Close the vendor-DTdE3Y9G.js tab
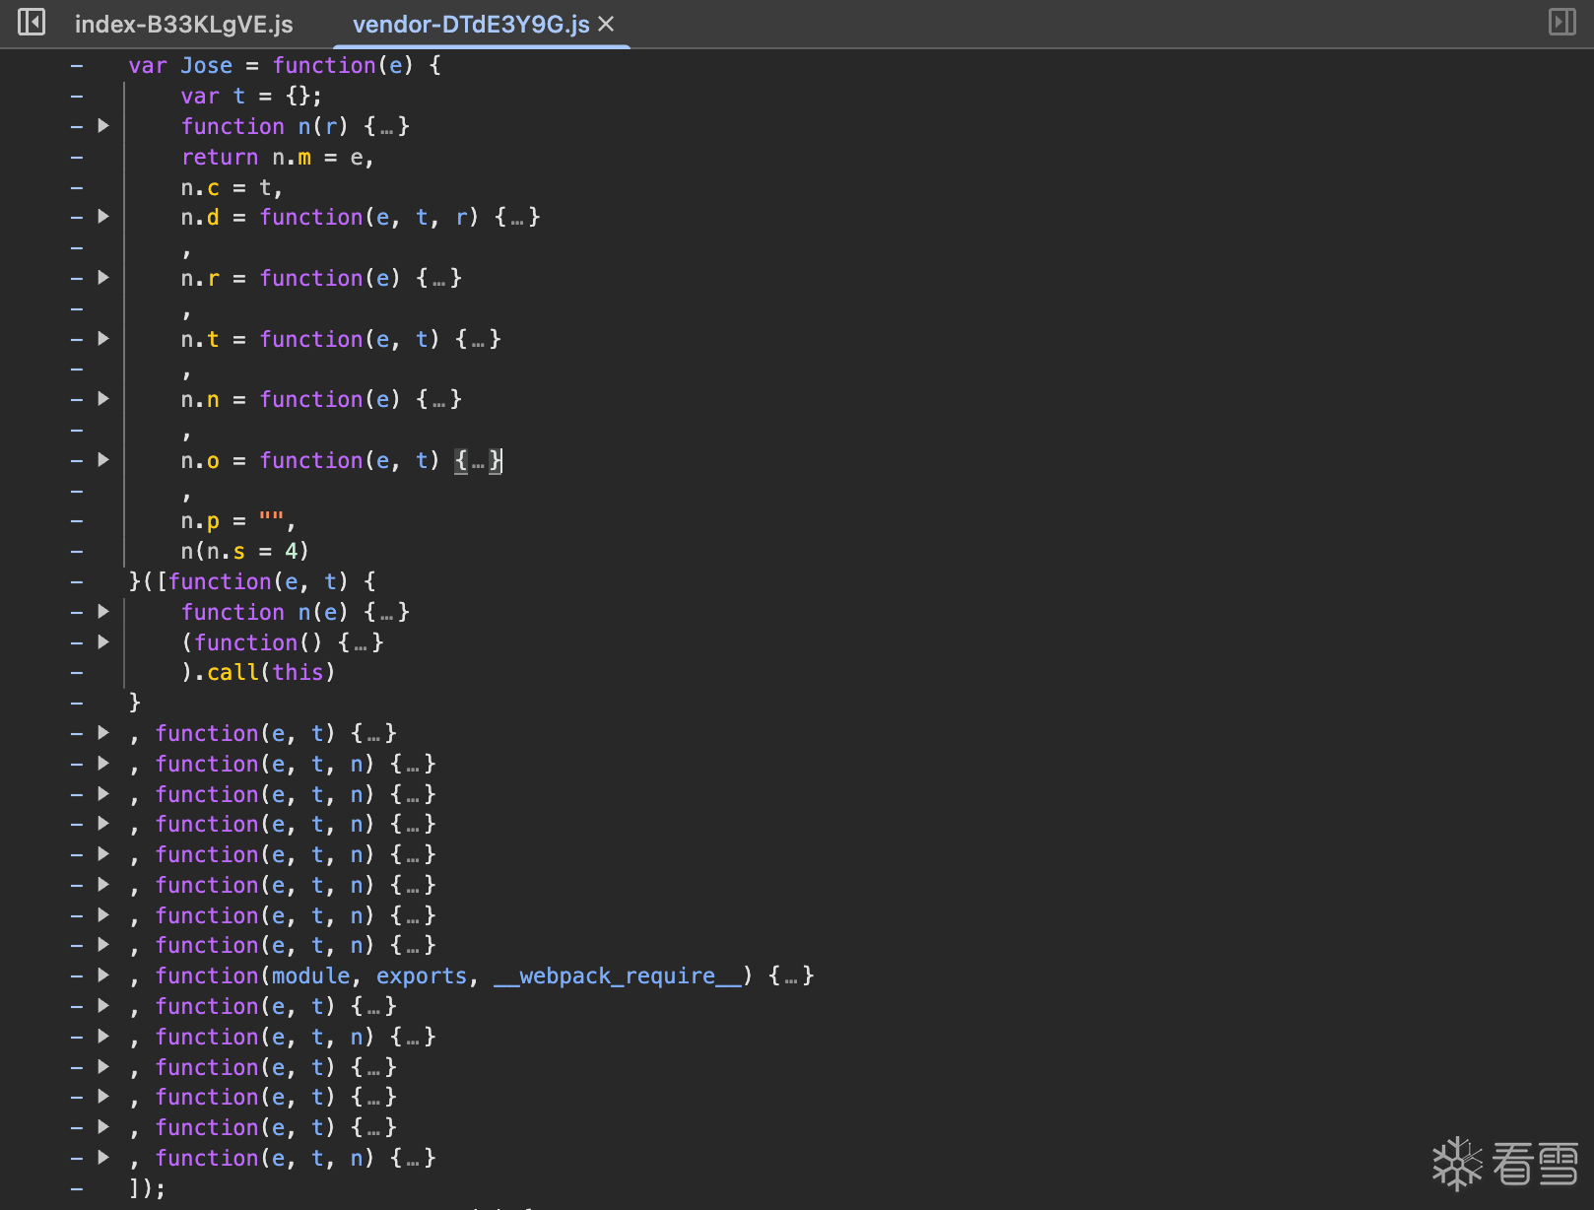1594x1210 pixels. pyautogui.click(x=606, y=24)
